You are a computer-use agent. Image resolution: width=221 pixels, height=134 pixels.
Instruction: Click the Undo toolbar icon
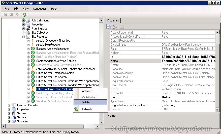(x=17, y=14)
